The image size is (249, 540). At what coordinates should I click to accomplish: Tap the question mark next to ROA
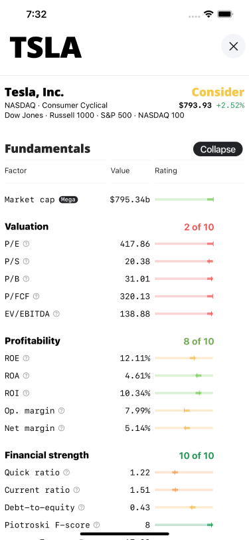[26, 375]
